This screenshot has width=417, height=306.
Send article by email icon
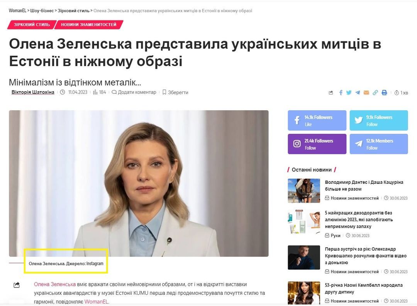366,92
